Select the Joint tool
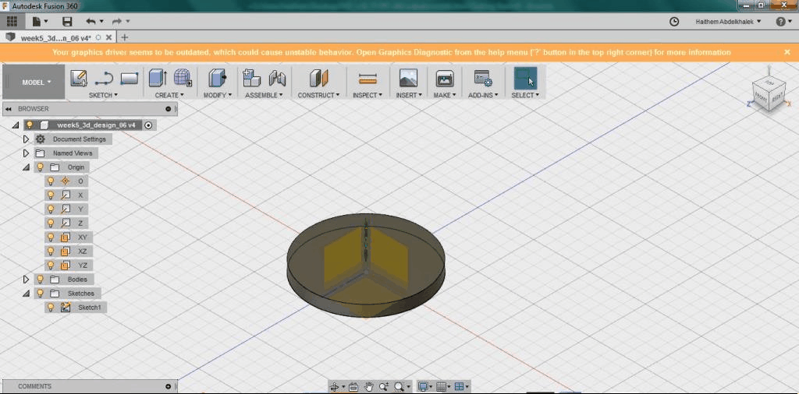799x394 pixels. pos(277,79)
